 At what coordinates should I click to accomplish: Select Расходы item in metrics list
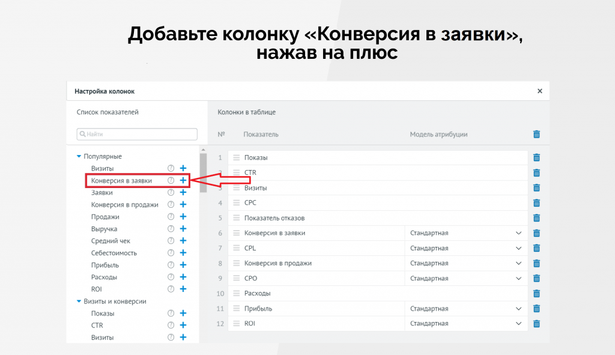104,278
